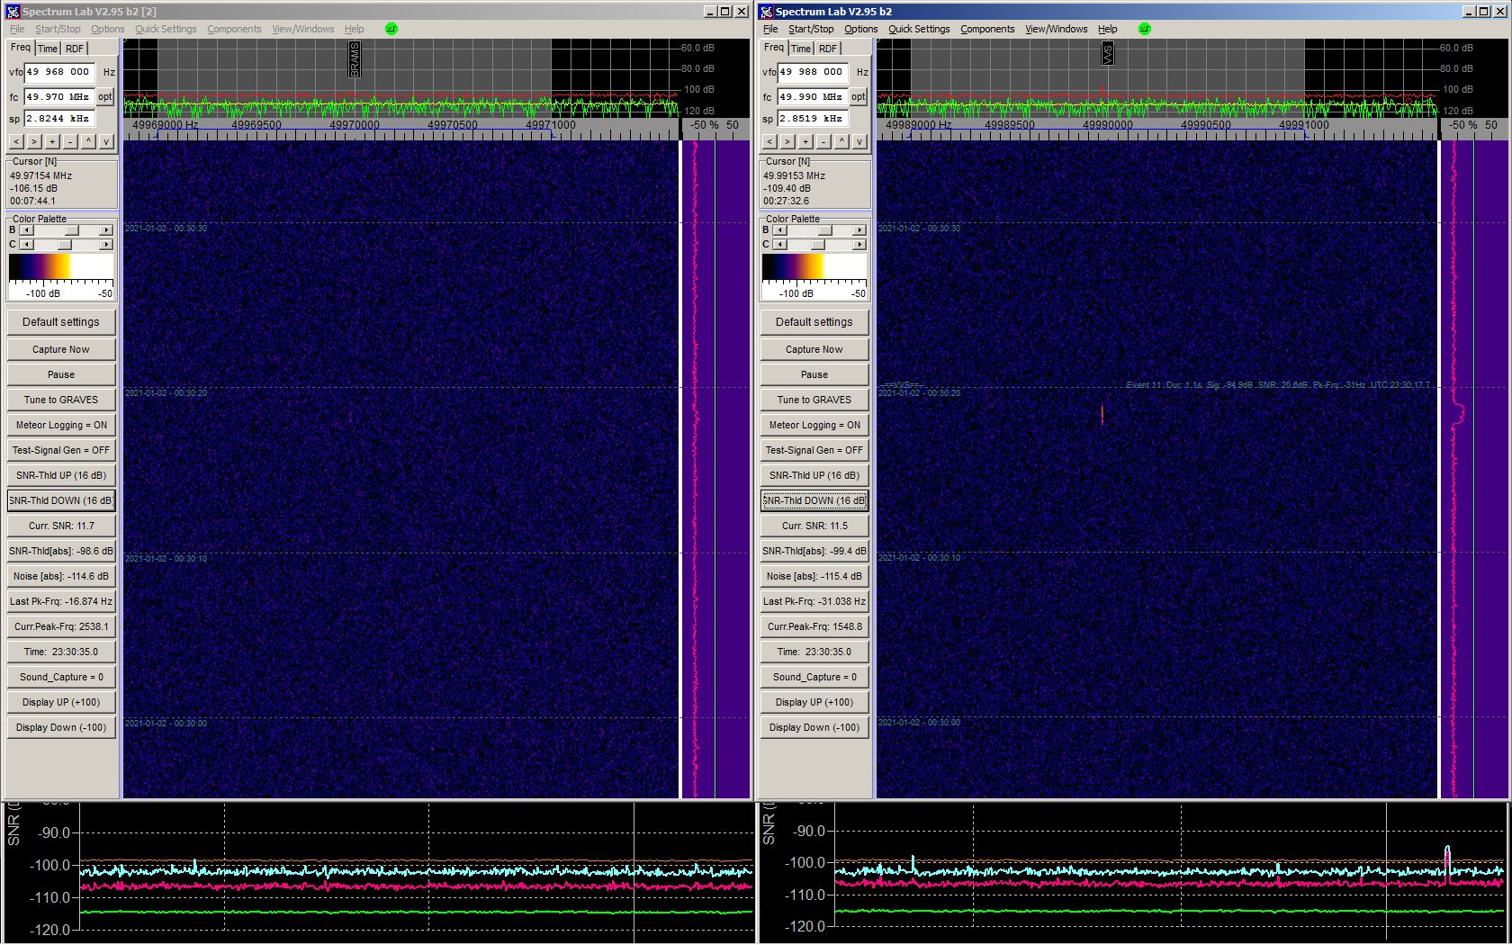Click the '-' zoom button in left [2] window
The height and width of the screenshot is (945, 1512).
70,141
